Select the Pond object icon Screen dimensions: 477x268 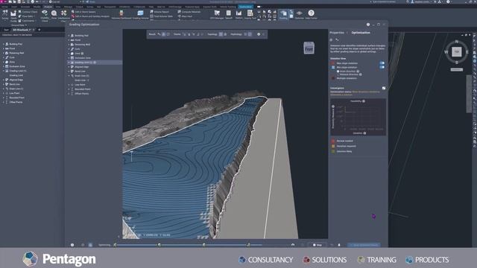point(72,40)
